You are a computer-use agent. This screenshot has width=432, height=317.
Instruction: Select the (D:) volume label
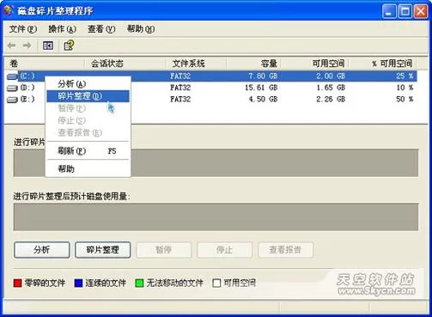[x=27, y=88]
